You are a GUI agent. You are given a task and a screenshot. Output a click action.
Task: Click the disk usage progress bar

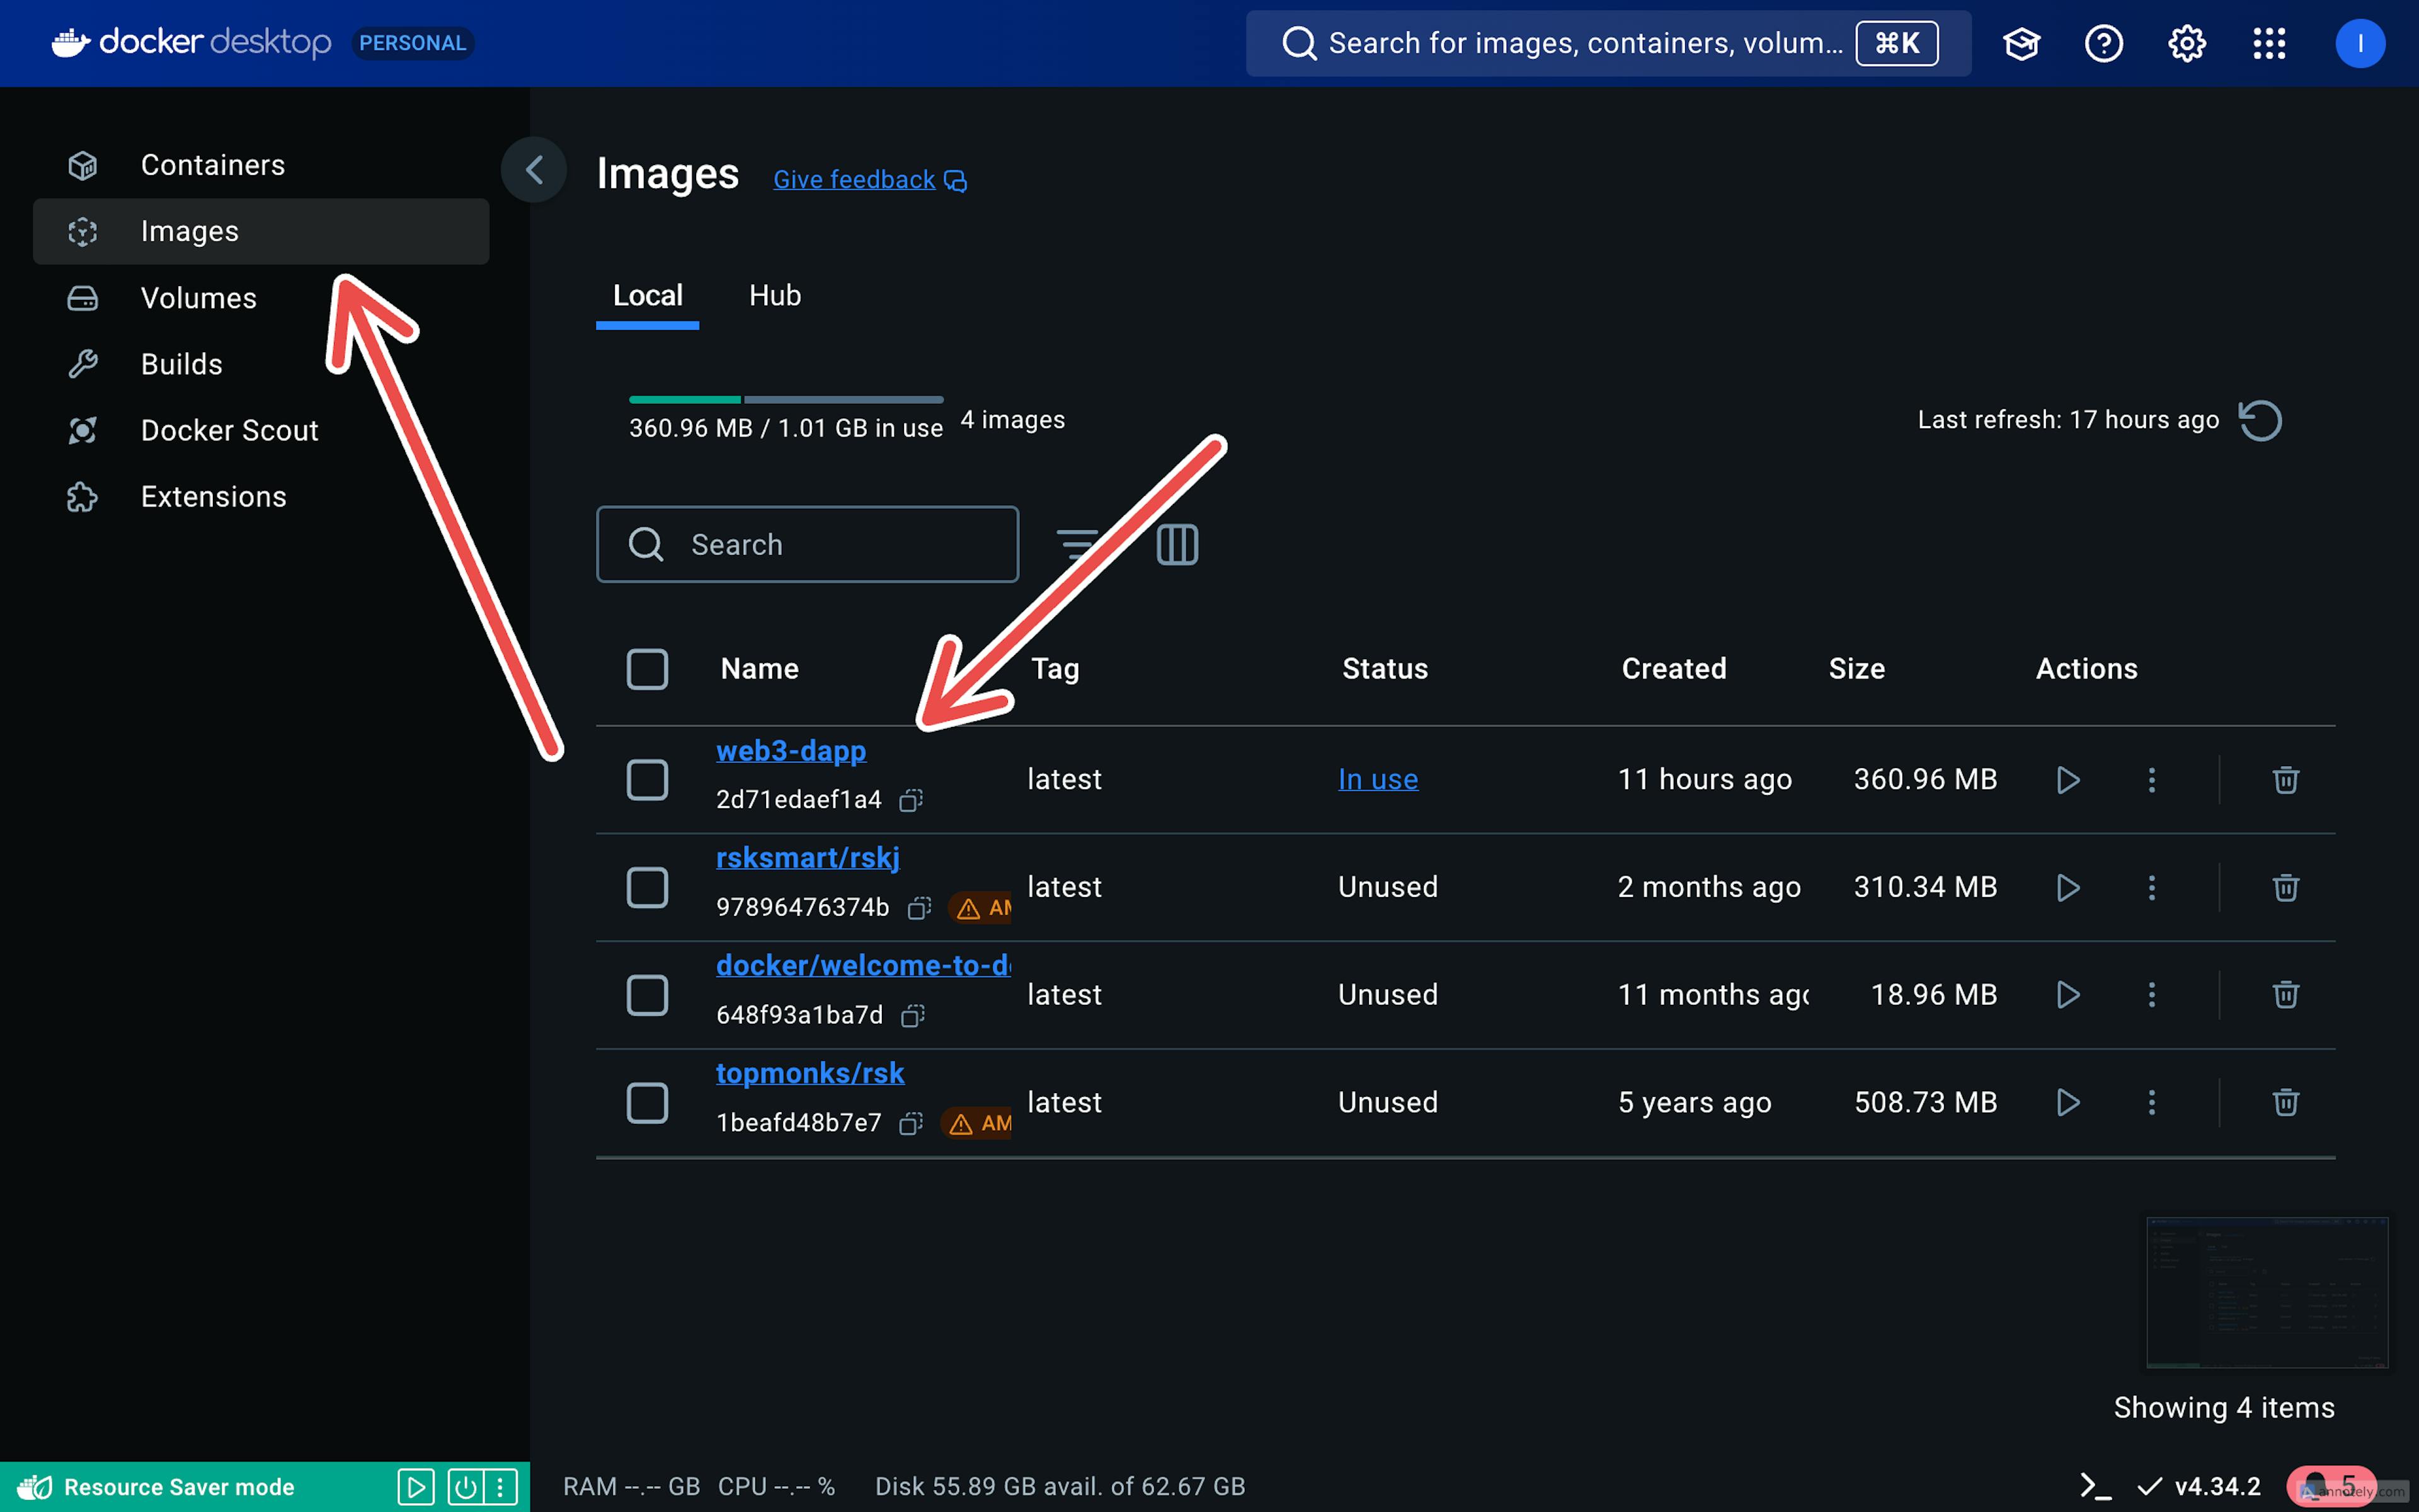coord(786,400)
